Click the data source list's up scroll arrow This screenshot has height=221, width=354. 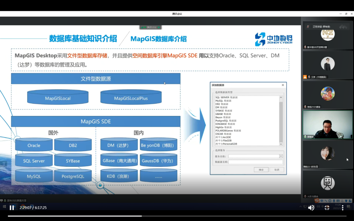(x=281, y=98)
